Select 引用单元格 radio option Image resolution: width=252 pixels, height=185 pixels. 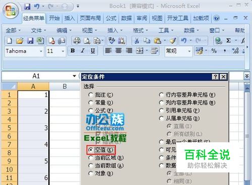coord(161,111)
